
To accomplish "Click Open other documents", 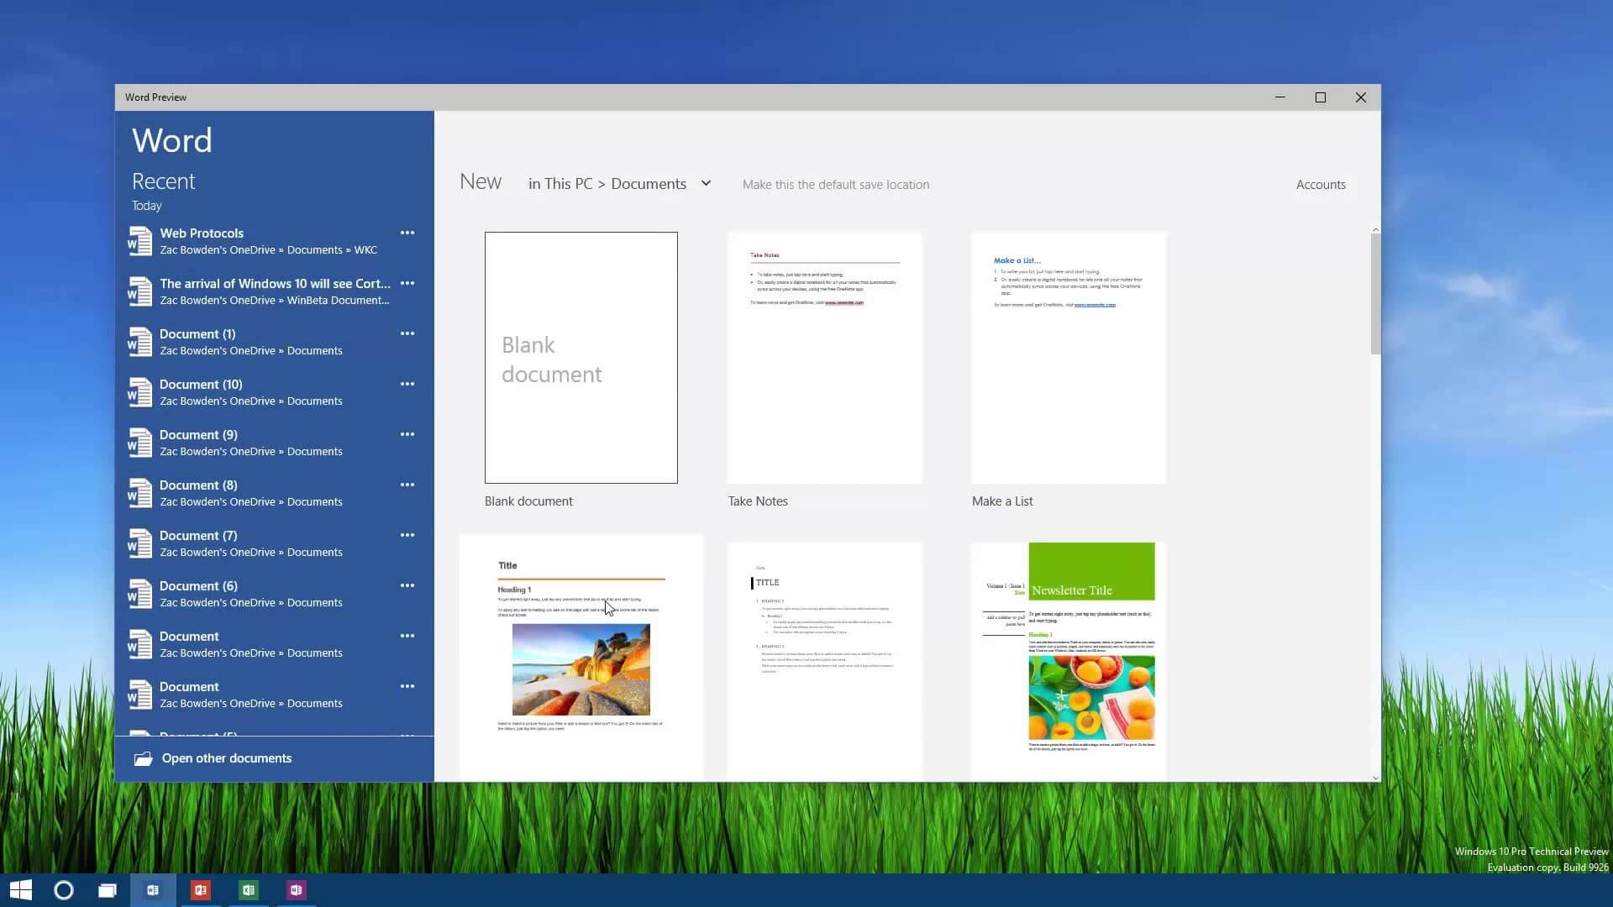I will pyautogui.click(x=226, y=758).
